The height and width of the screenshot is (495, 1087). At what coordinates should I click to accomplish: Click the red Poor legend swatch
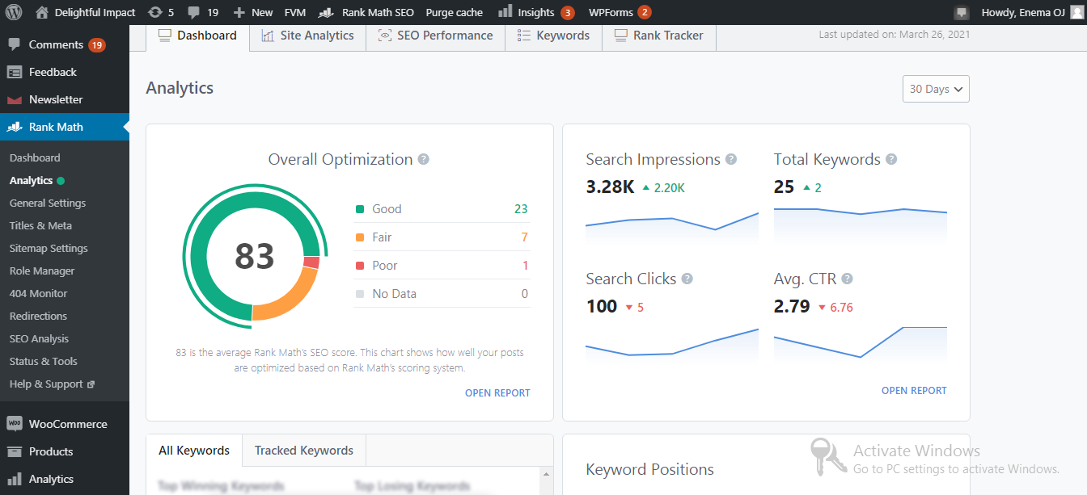click(360, 266)
